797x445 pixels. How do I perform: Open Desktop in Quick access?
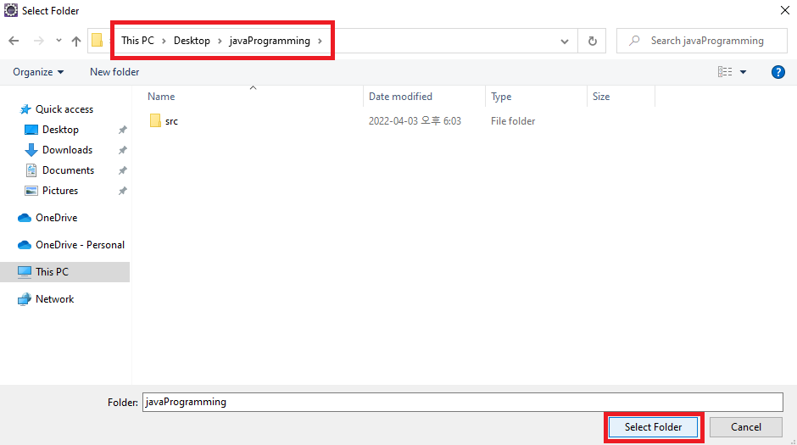click(60, 130)
